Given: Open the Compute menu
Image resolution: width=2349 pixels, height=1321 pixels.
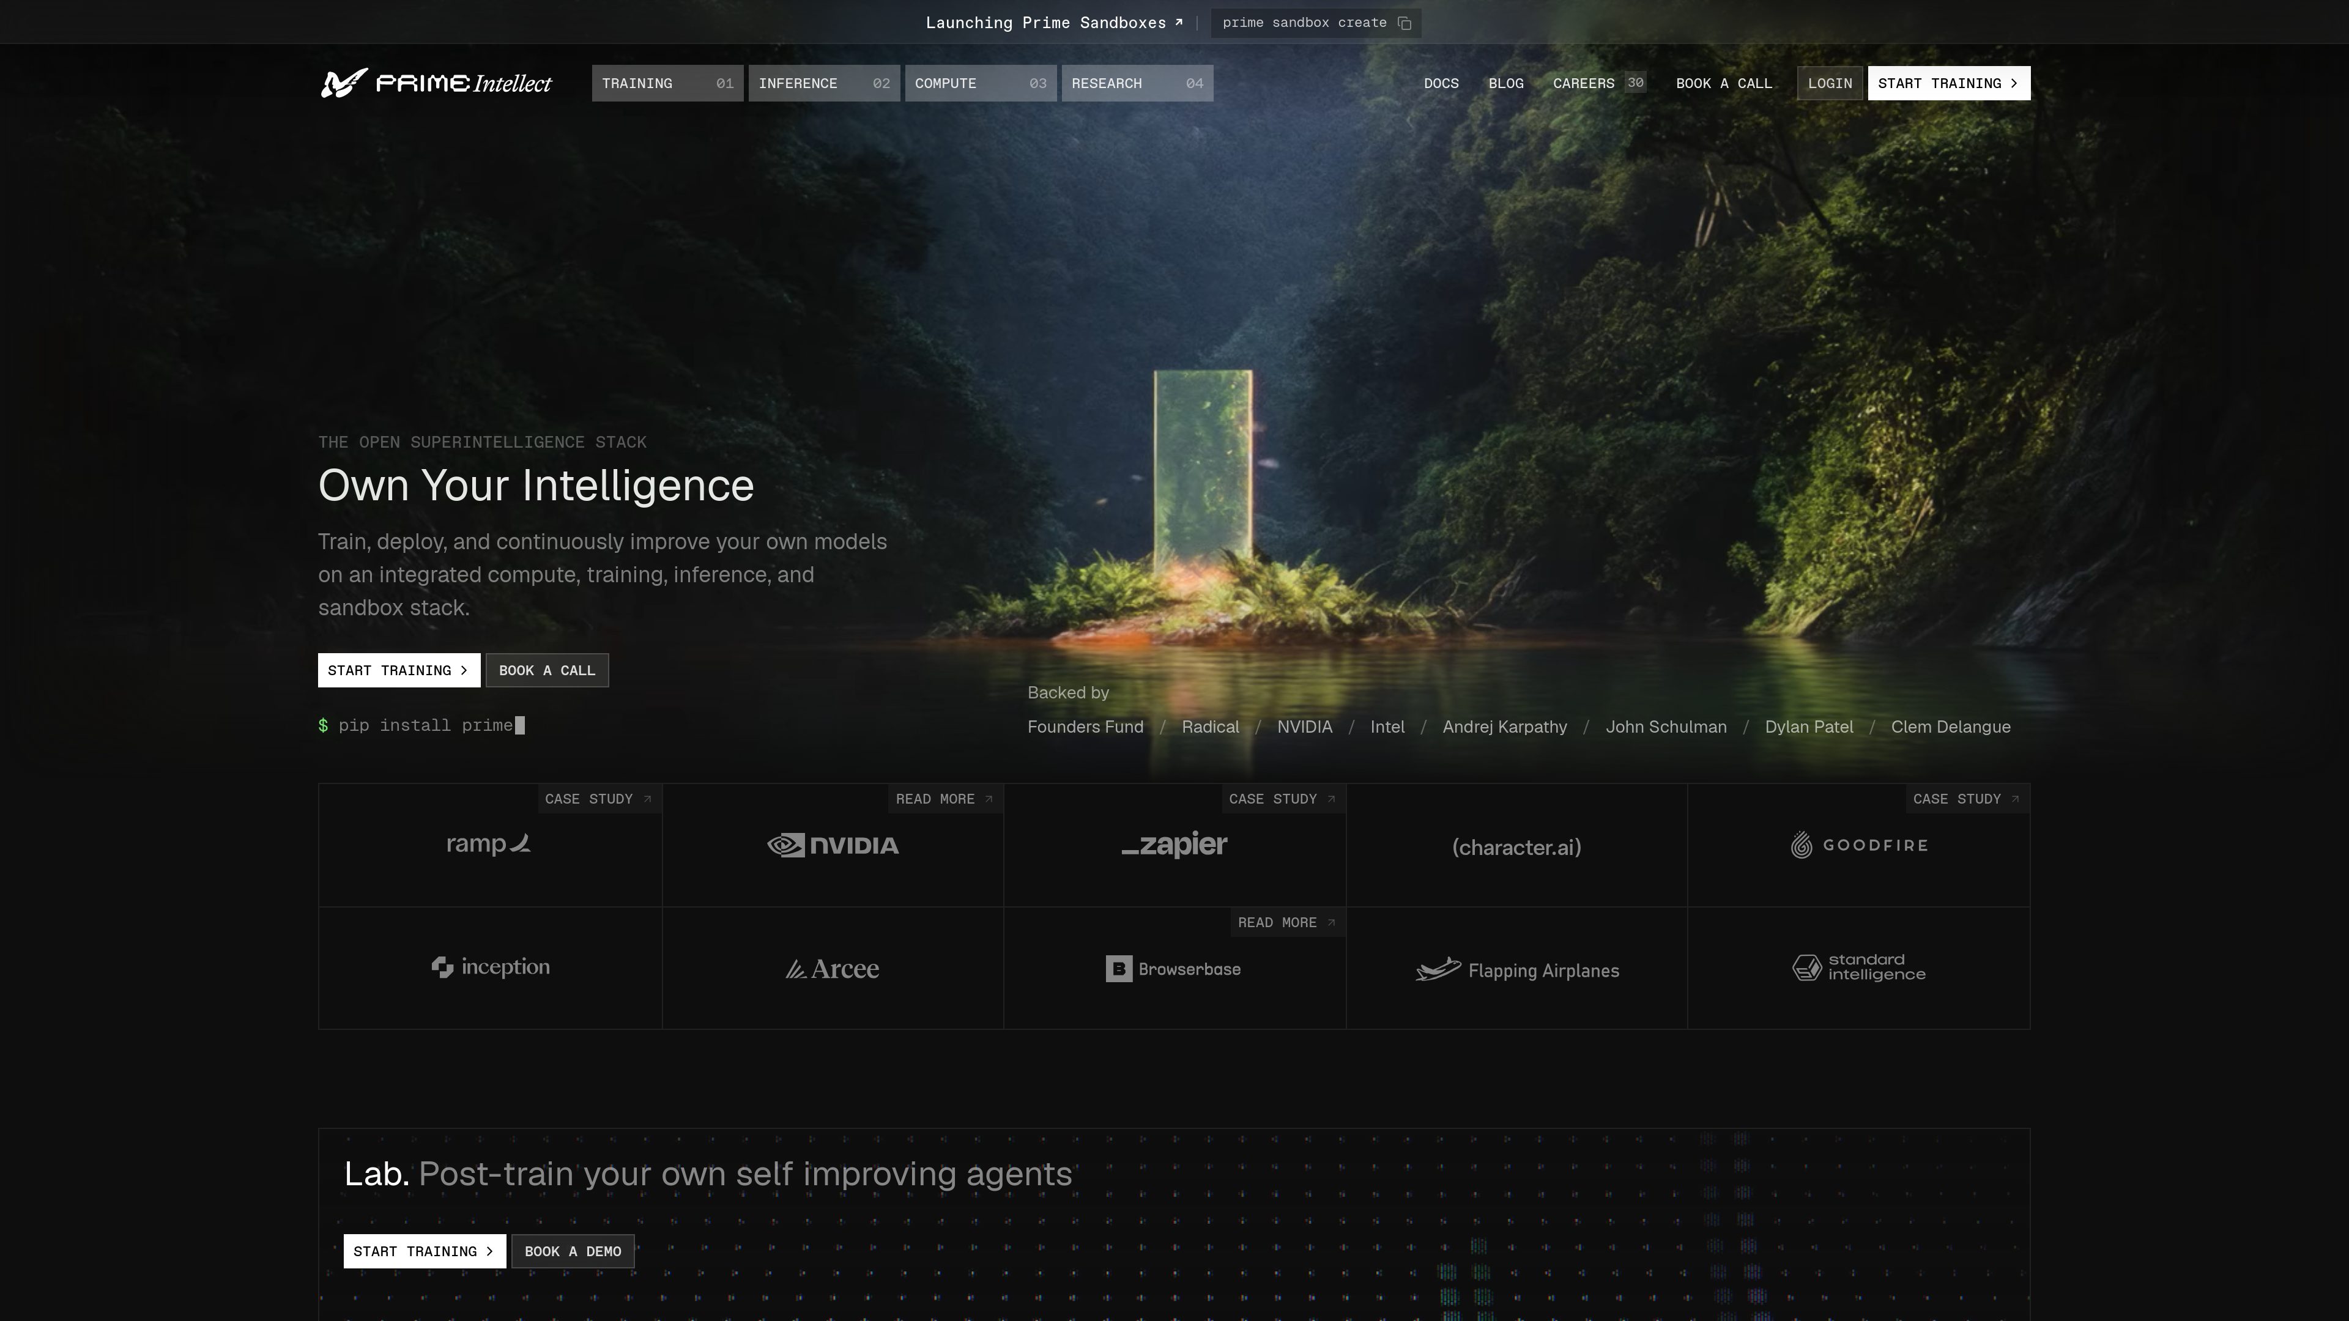Looking at the screenshot, I should 981,83.
